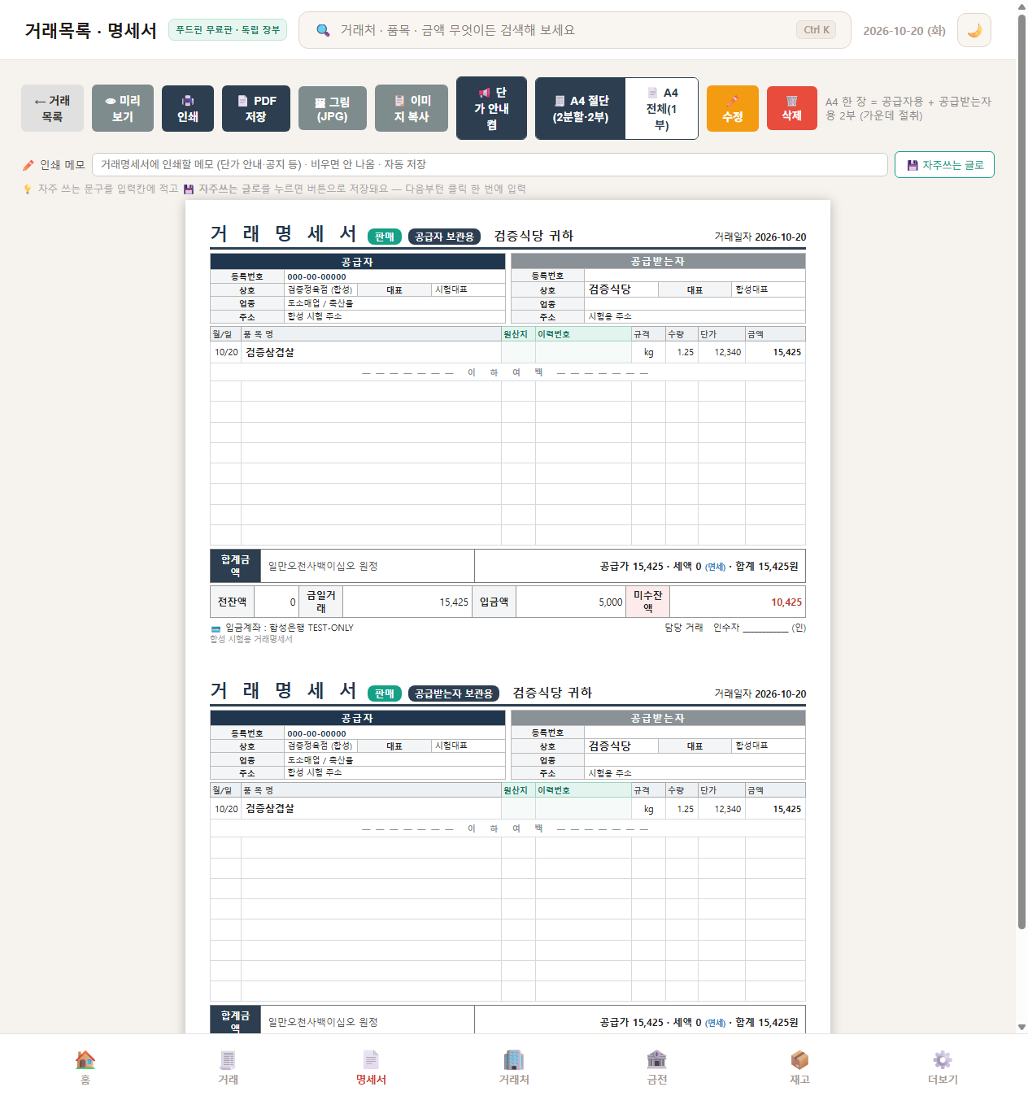1028x1100 pixels.
Task: Open the 거래처 tab
Action: coord(514,1067)
